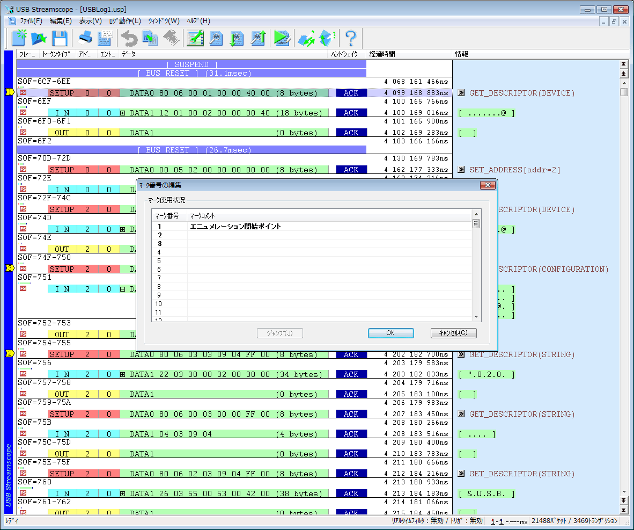Image resolution: width=634 pixels, height=530 pixels.
Task: Click yellow mark 2 beside the SOF=754-755 SETUP row
Action: tap(10, 353)
